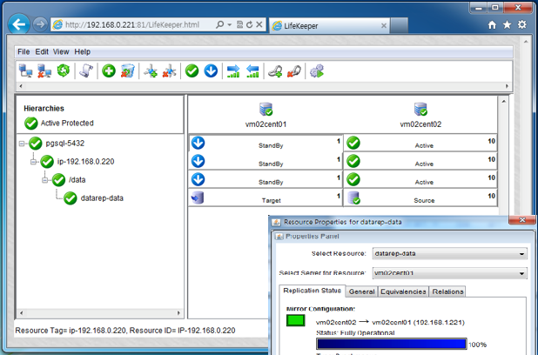Click the Status: Fully Operational text
This screenshot has width=538, height=355.
pos(355,332)
